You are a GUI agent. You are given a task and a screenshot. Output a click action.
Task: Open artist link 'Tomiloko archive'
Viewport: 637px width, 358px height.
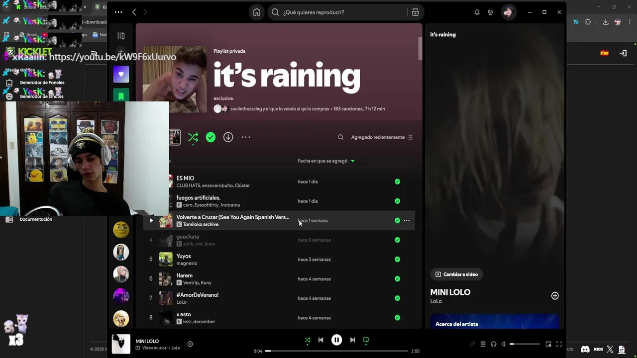tap(201, 224)
